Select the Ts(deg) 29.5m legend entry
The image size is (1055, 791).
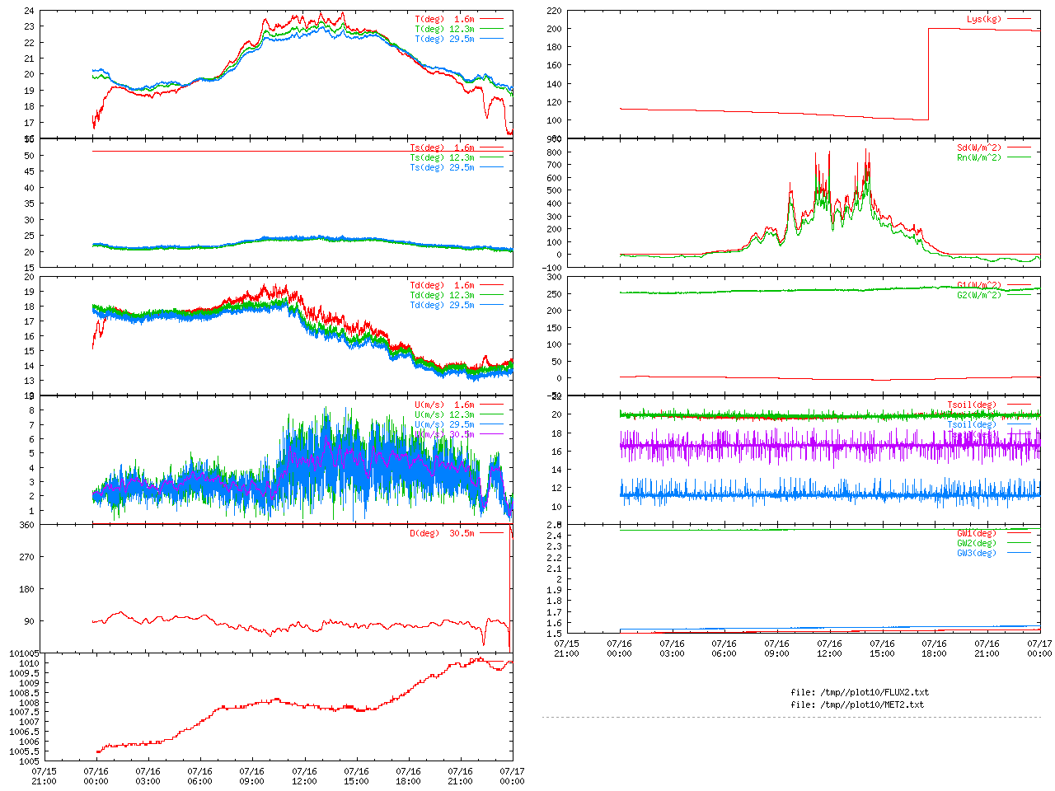443,168
